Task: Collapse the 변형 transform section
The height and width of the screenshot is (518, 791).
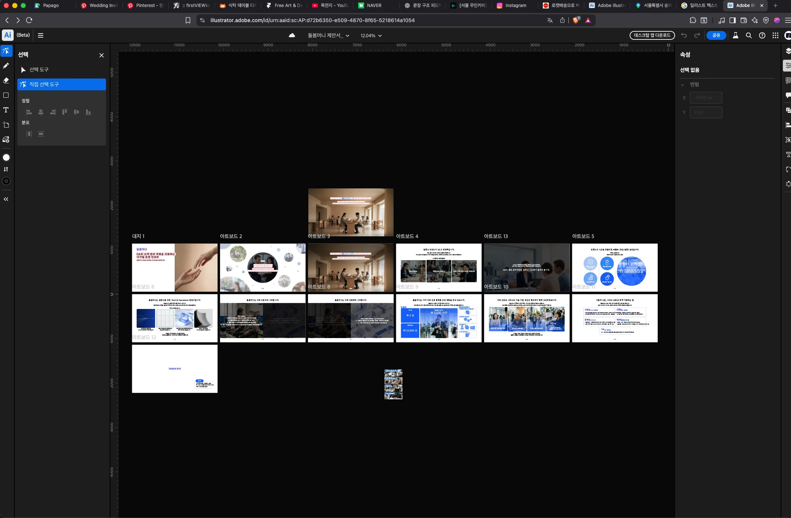Action: pos(682,84)
